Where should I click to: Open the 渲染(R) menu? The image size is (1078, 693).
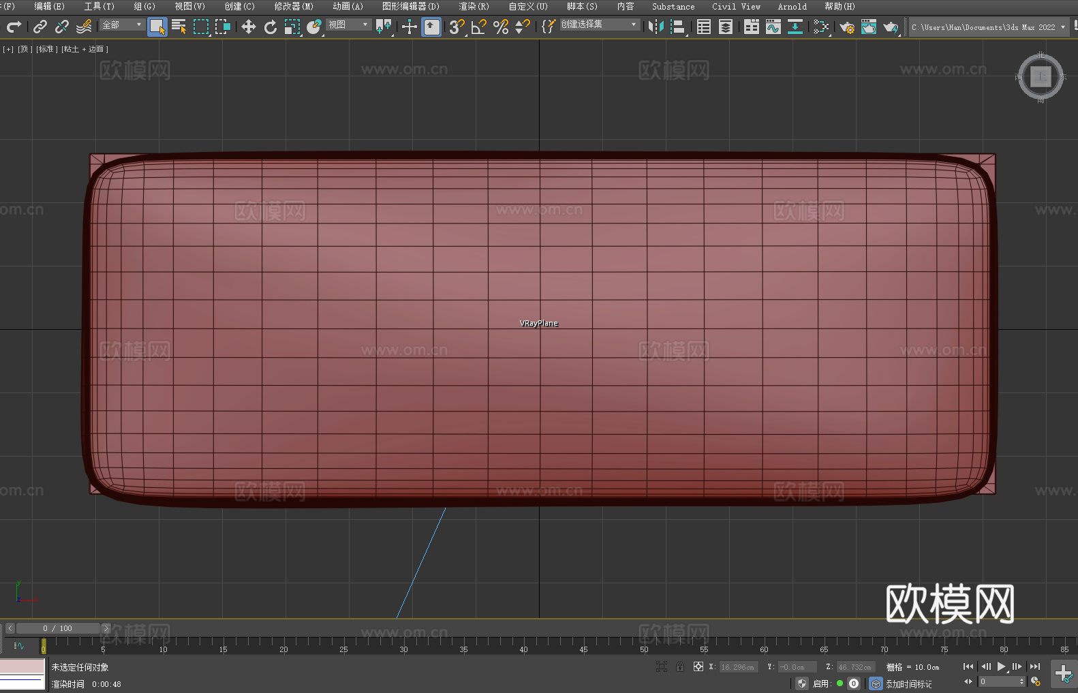(x=474, y=6)
